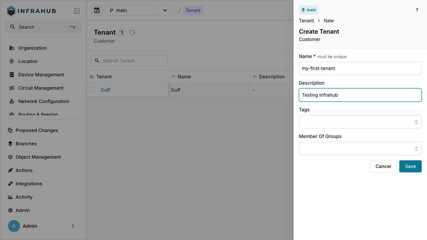Open Network Configuration menu
This screenshot has height=240, width=427.
point(43,101)
